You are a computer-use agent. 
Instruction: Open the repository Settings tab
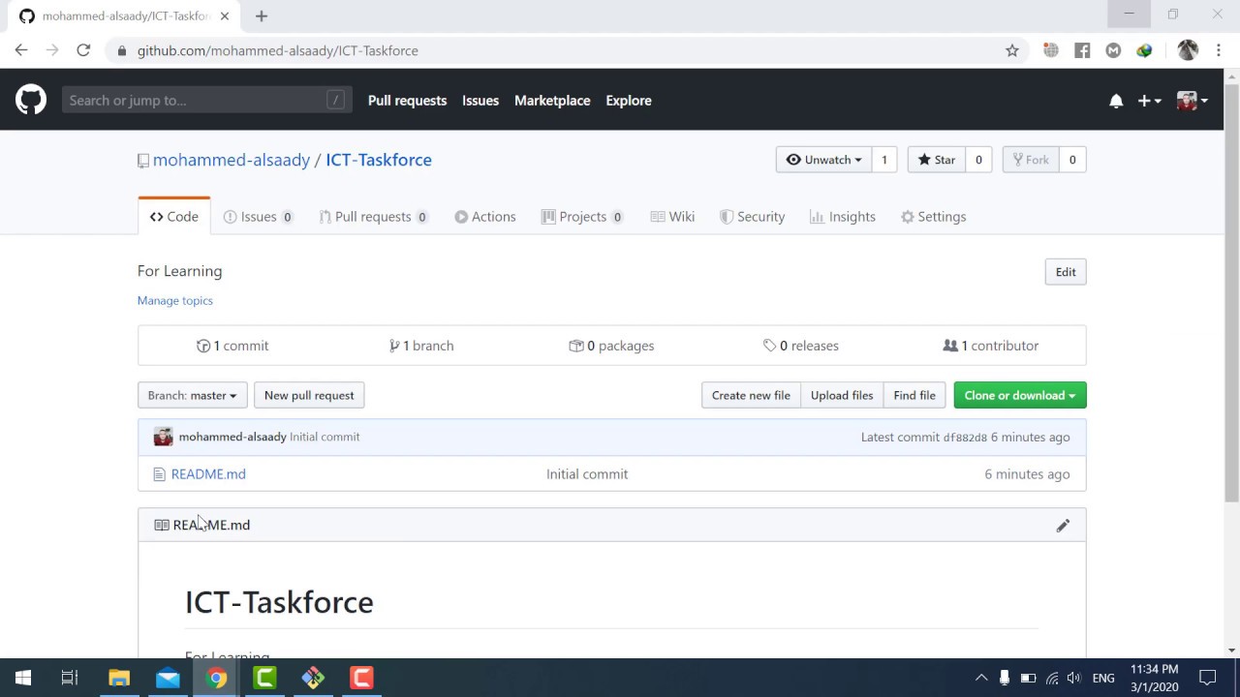click(x=934, y=217)
